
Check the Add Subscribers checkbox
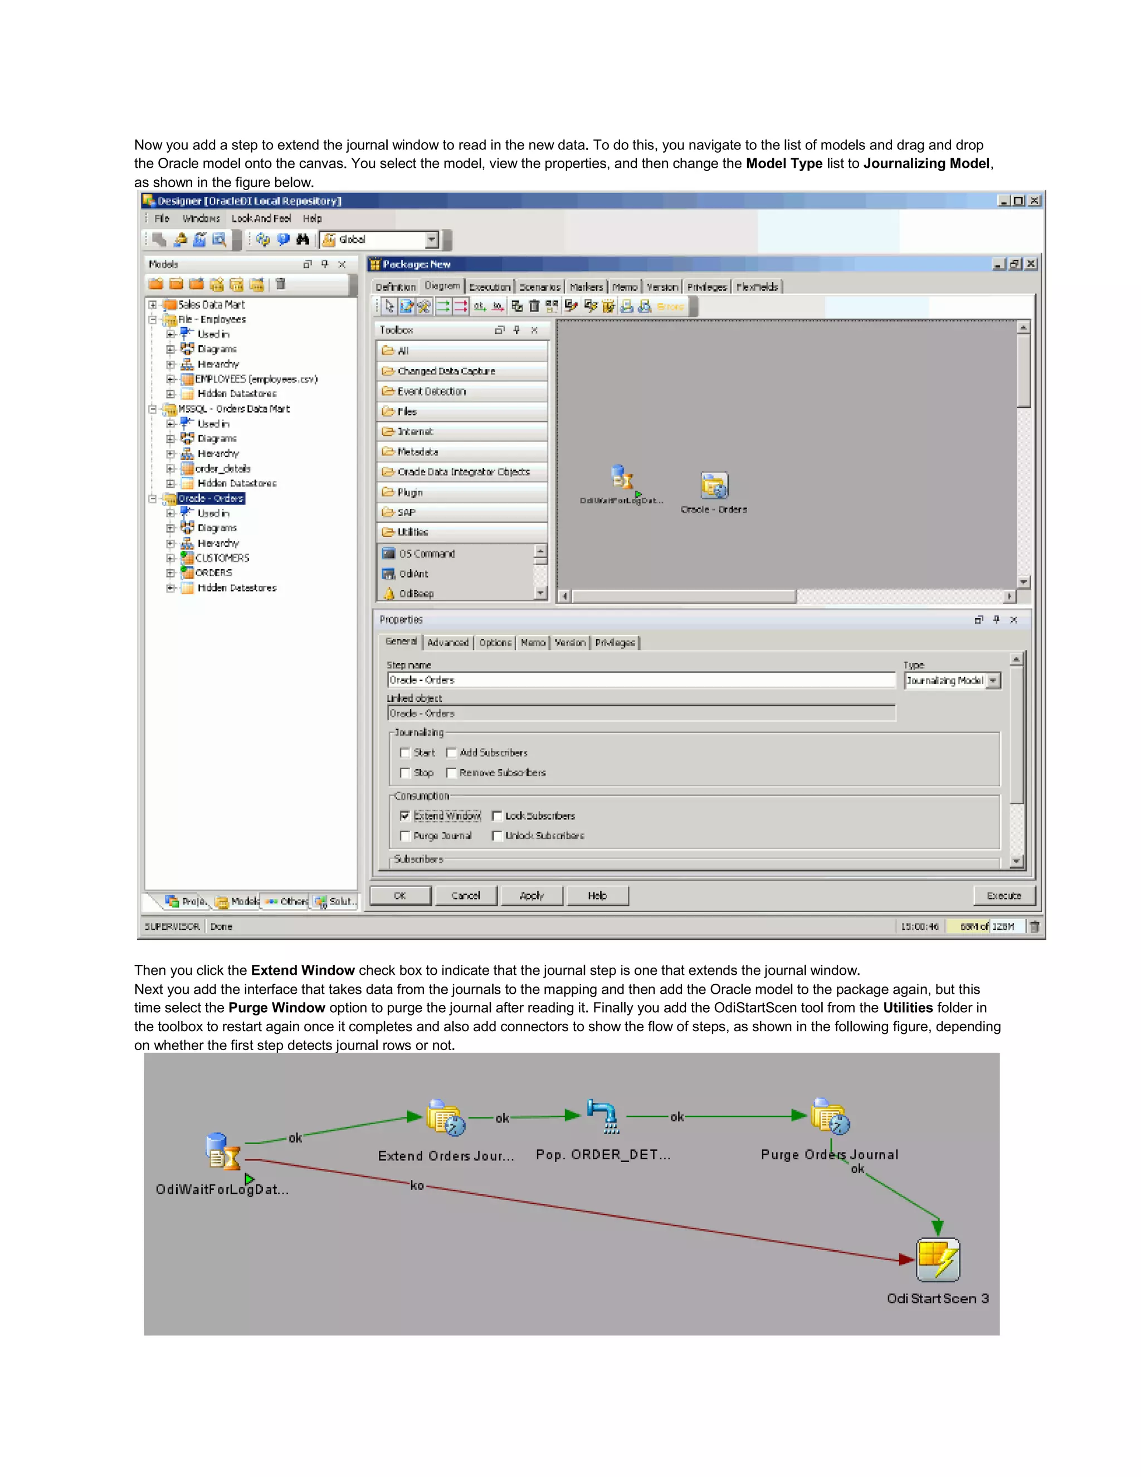[x=451, y=752]
